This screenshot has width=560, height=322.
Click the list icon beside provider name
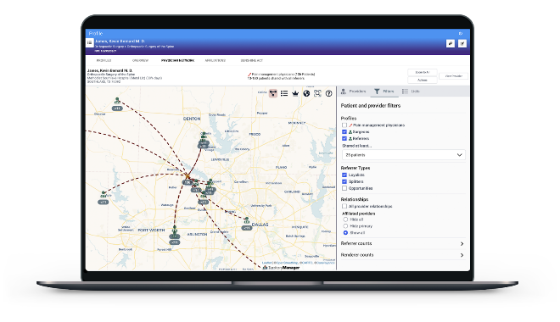(90, 42)
